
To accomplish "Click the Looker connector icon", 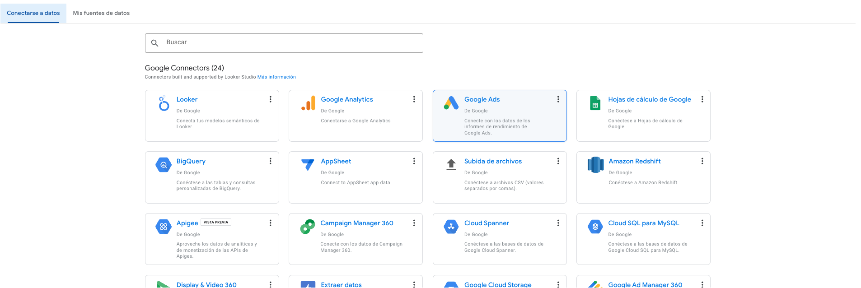I will point(164,103).
